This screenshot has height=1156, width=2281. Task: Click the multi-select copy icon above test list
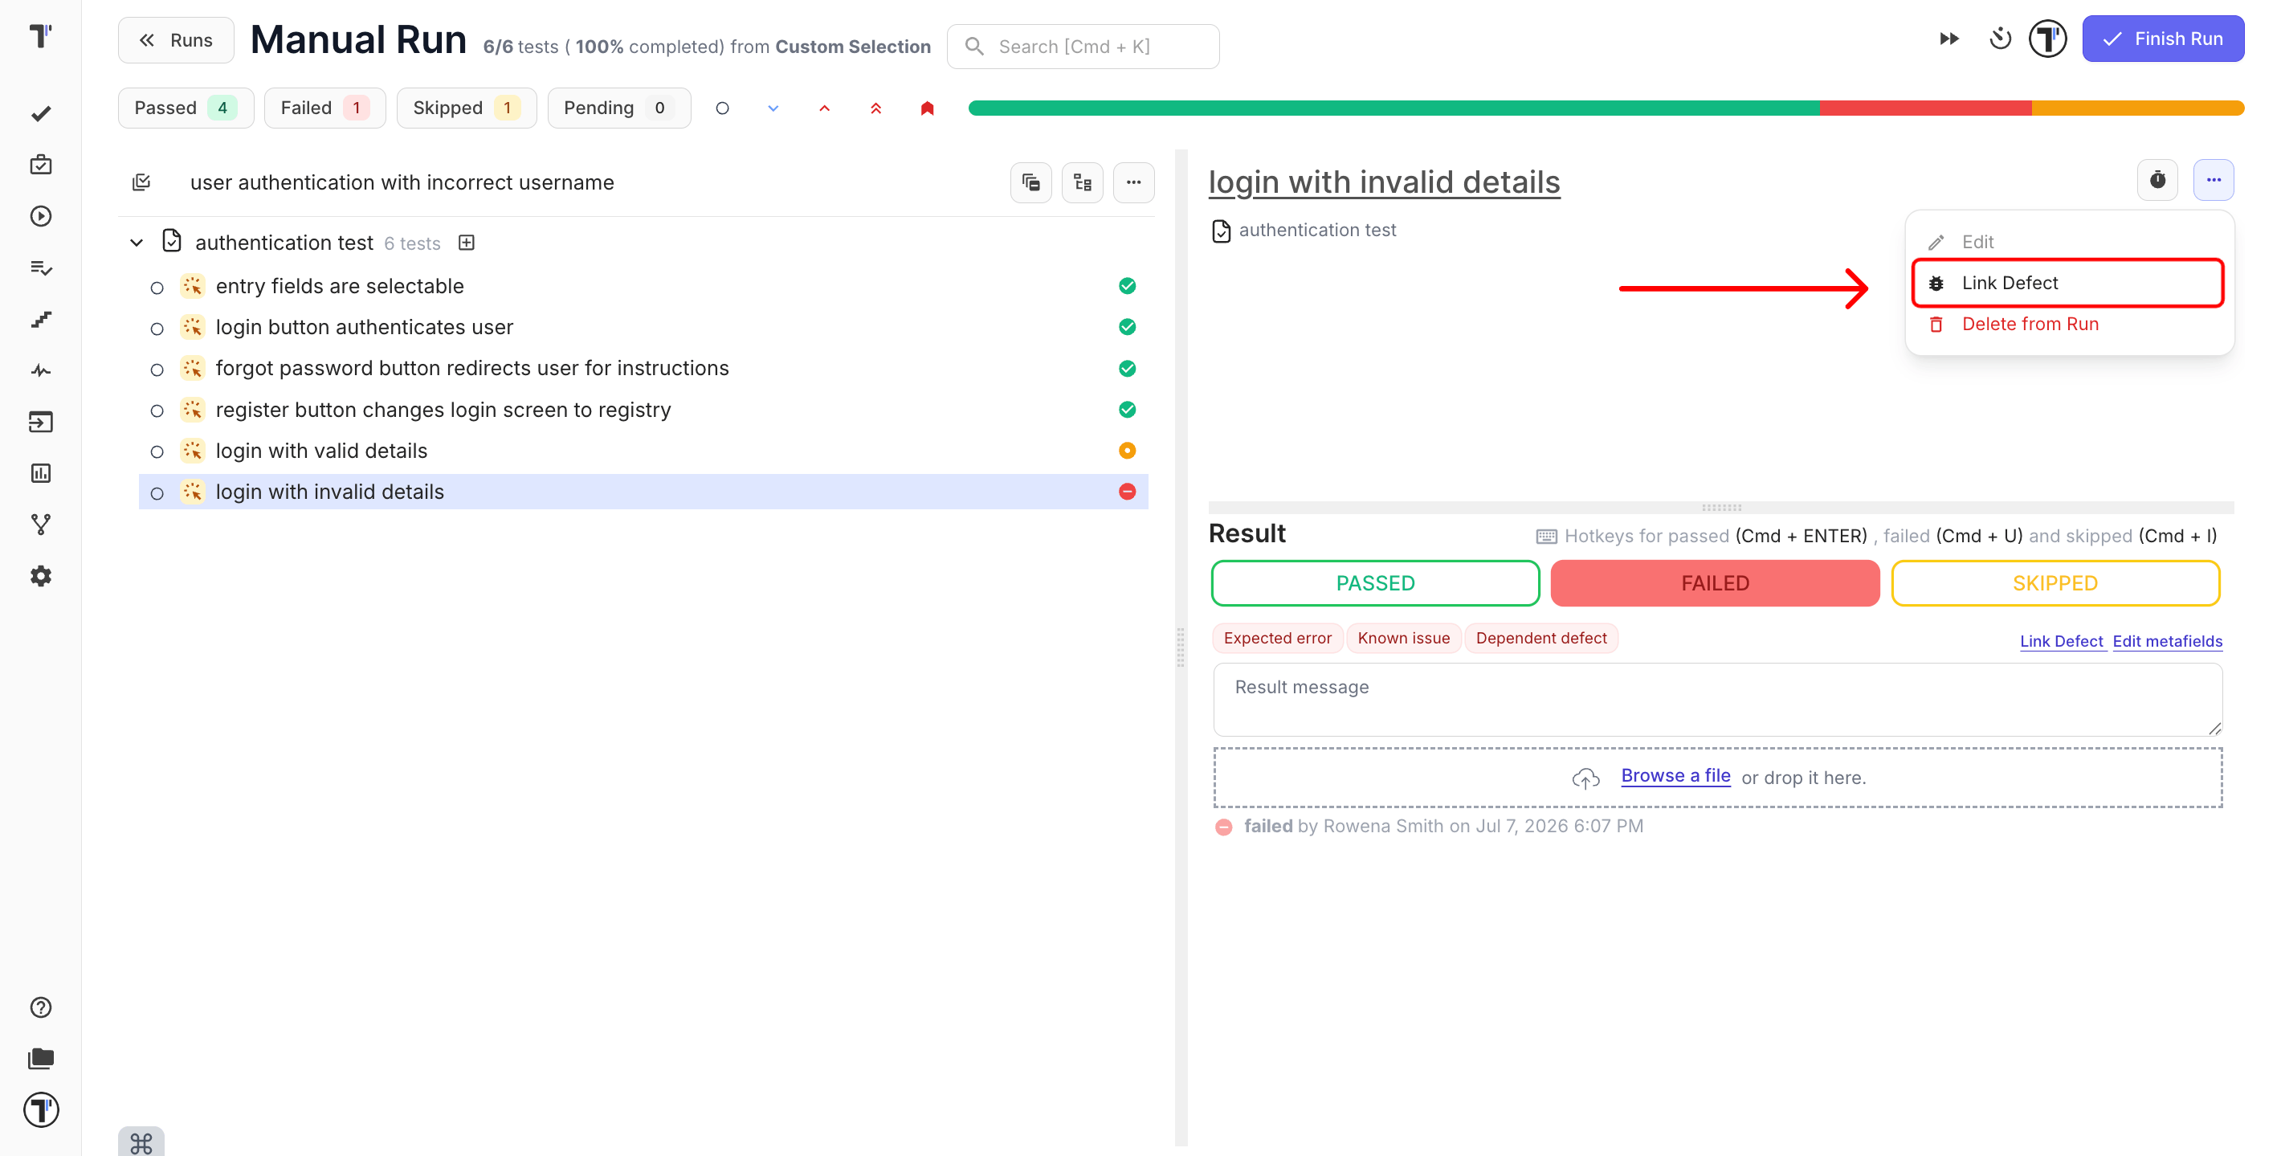(x=1030, y=182)
